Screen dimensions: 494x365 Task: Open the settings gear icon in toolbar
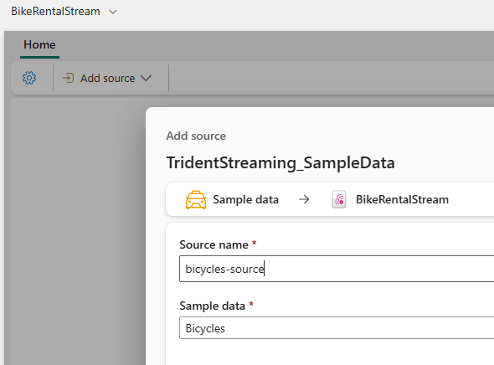(29, 78)
